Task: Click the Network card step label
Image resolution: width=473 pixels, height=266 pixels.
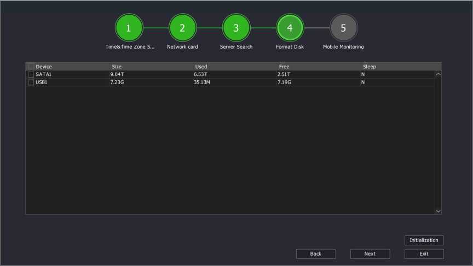Action: tap(182, 47)
